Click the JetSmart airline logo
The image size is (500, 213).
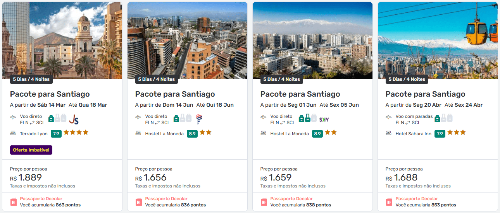click(x=74, y=119)
